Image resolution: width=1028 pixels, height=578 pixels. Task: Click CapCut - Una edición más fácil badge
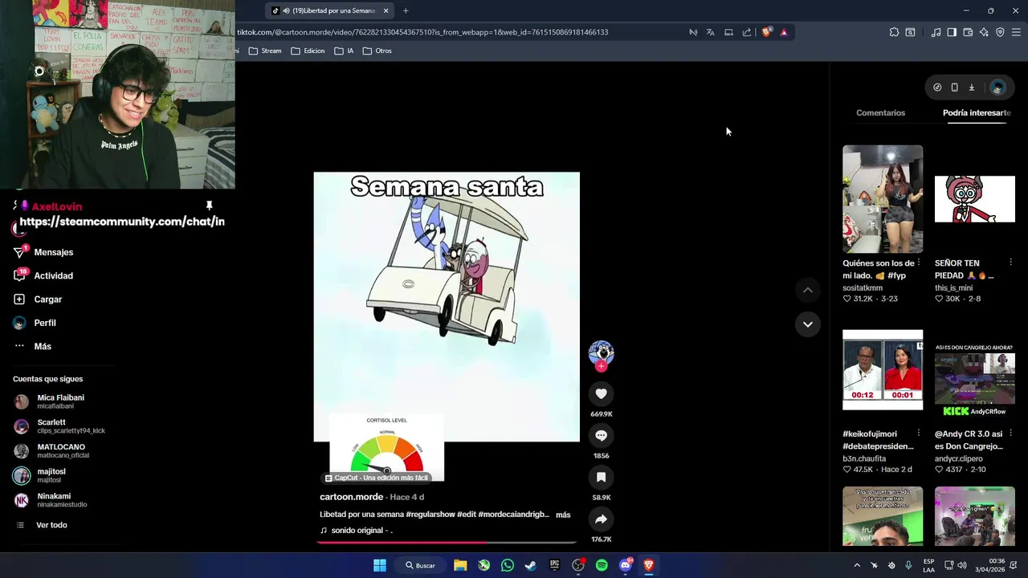coord(377,478)
